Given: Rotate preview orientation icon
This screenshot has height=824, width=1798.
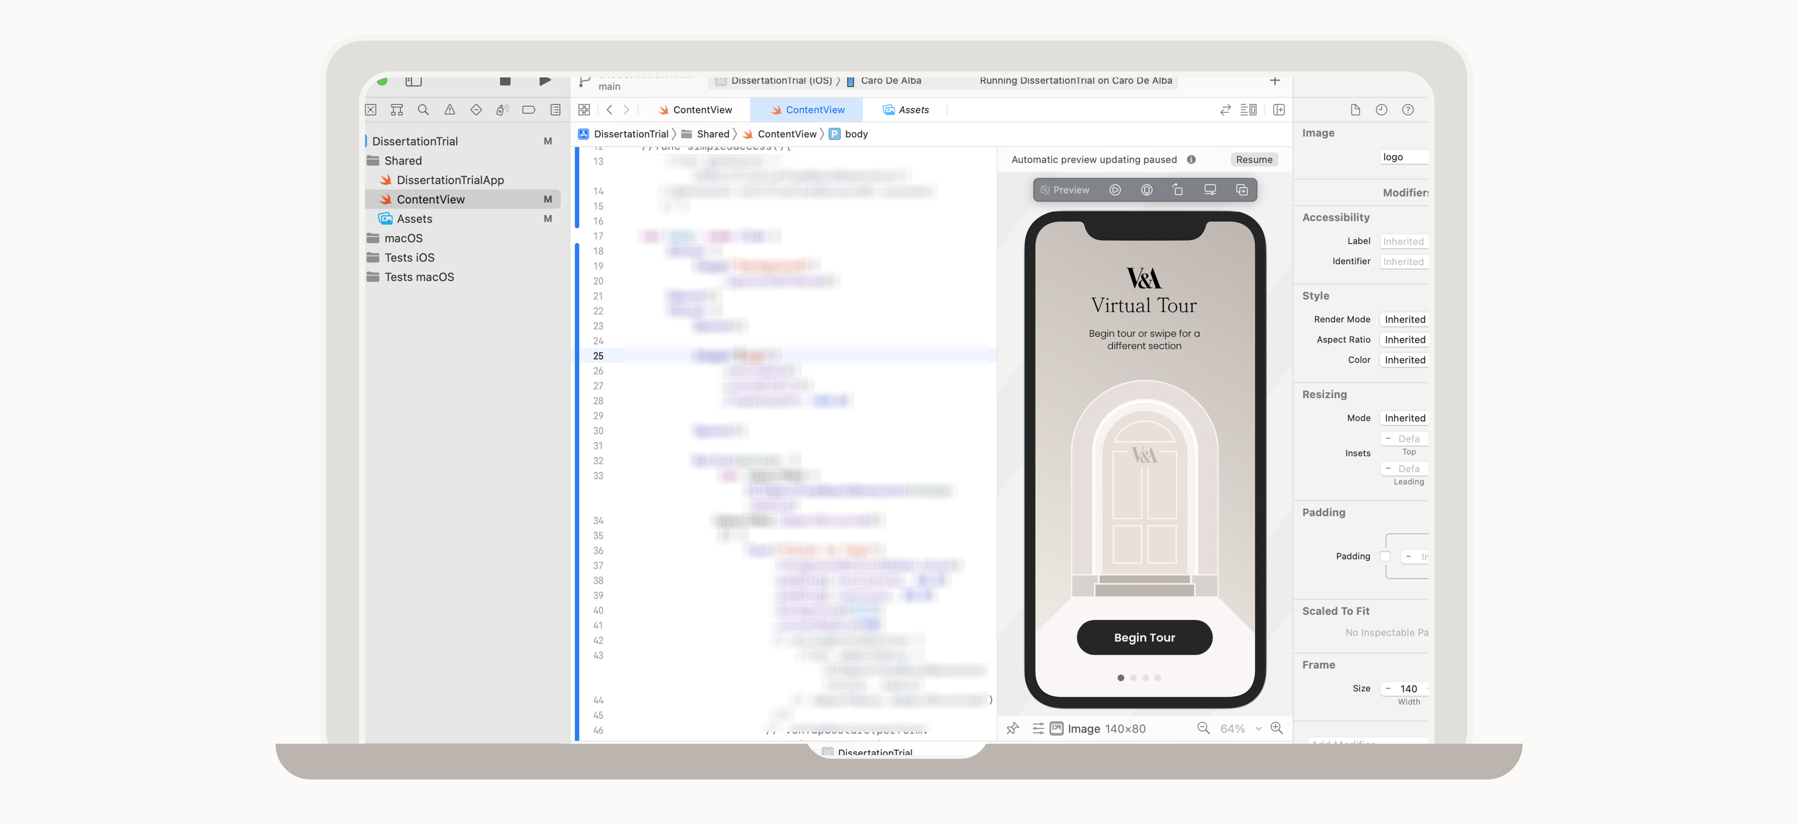Looking at the screenshot, I should (x=1178, y=190).
